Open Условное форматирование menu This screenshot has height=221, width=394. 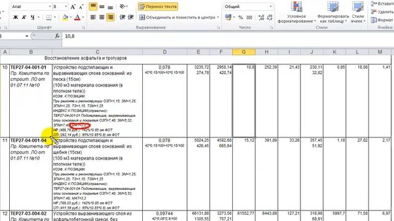[x=296, y=12]
